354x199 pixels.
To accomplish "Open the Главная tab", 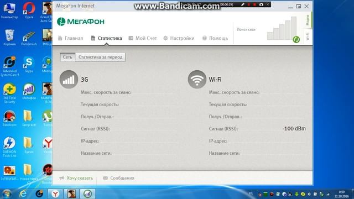I will pos(71,38).
